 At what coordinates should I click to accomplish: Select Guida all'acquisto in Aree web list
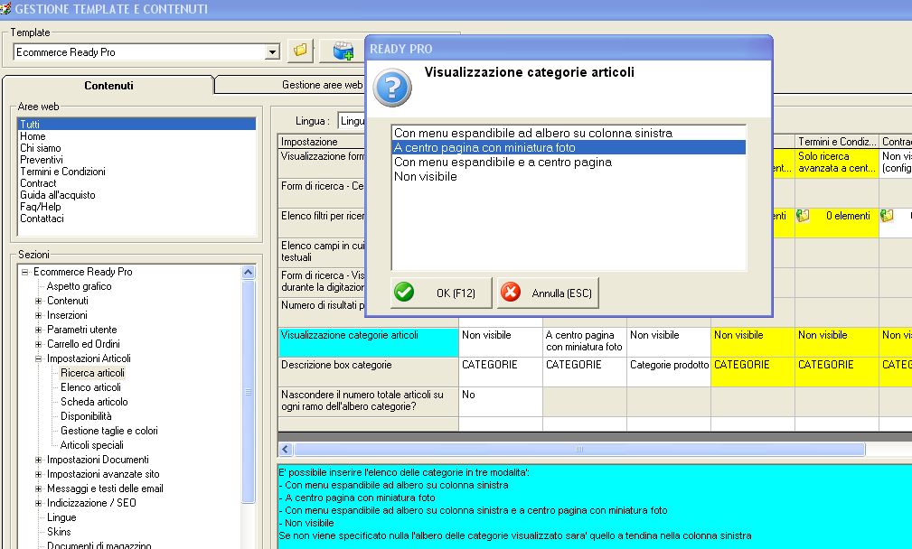click(136, 195)
